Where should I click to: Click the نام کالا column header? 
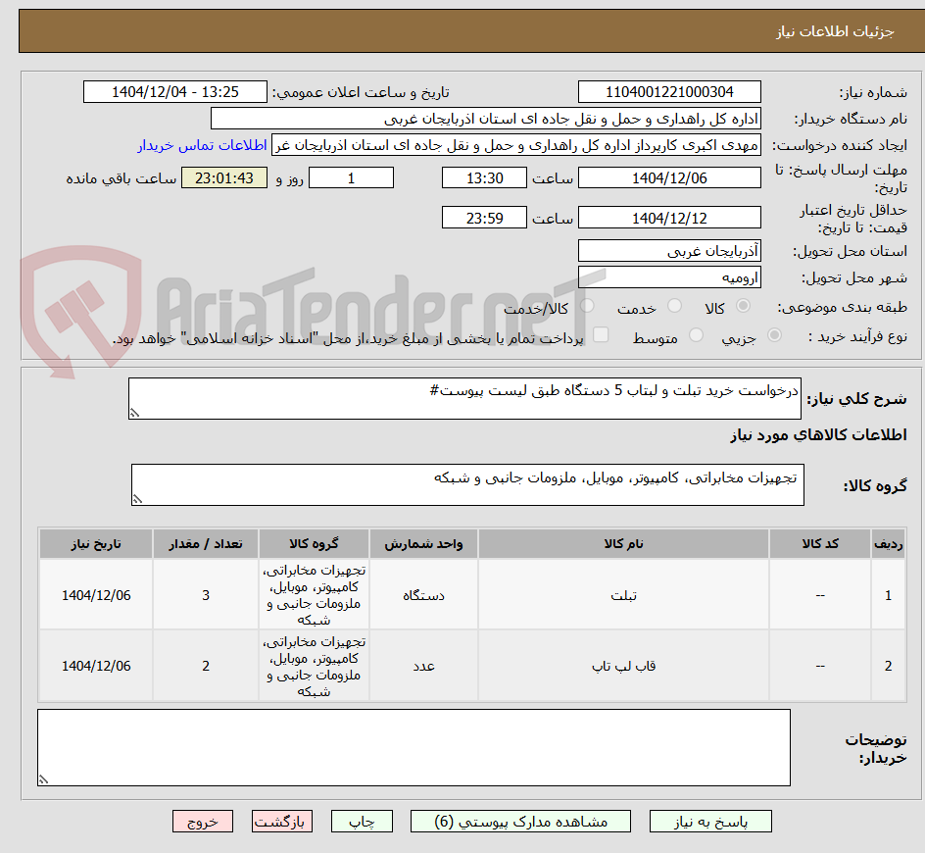pyautogui.click(x=623, y=544)
